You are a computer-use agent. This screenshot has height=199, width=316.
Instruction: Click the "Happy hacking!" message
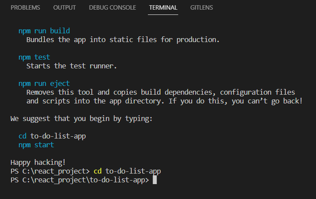click(x=38, y=162)
